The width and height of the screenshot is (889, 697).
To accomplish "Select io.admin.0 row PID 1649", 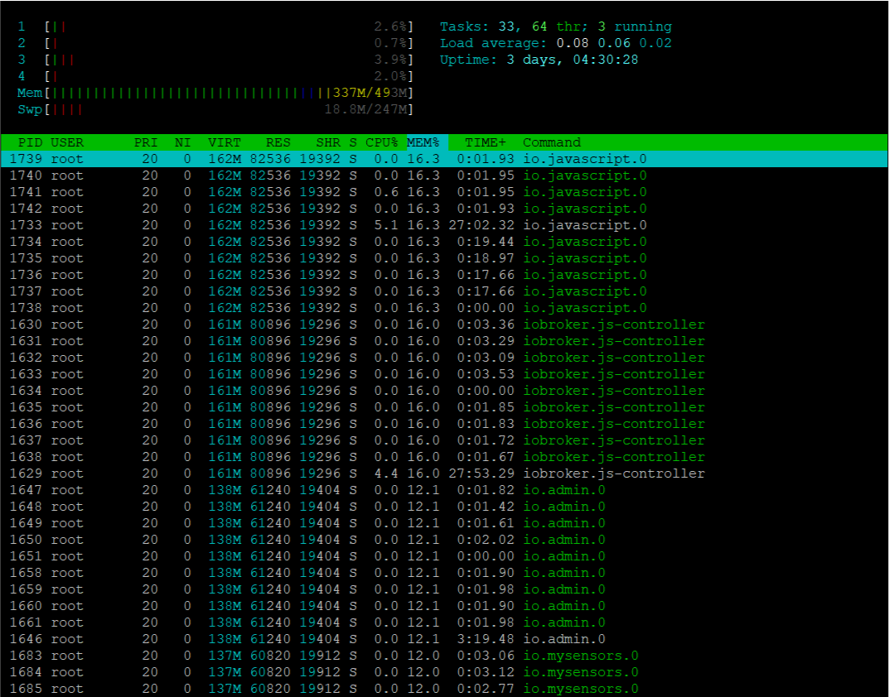I will click(444, 523).
